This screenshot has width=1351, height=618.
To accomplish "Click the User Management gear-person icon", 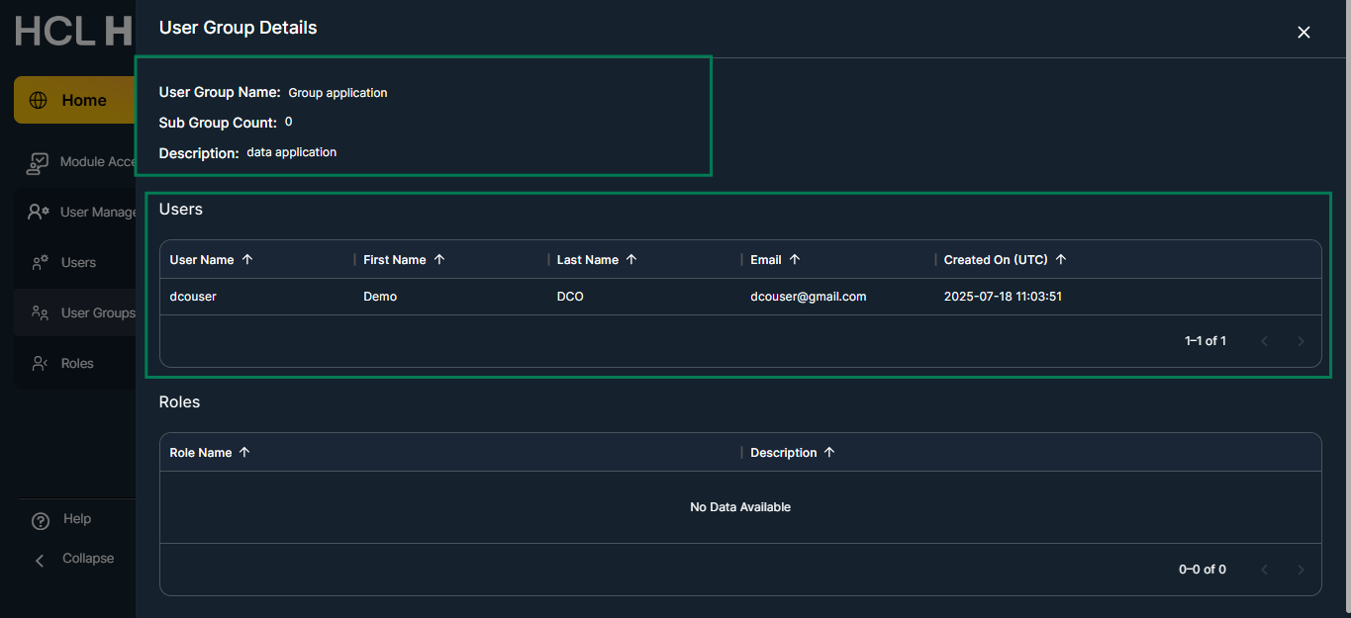I will [39, 212].
